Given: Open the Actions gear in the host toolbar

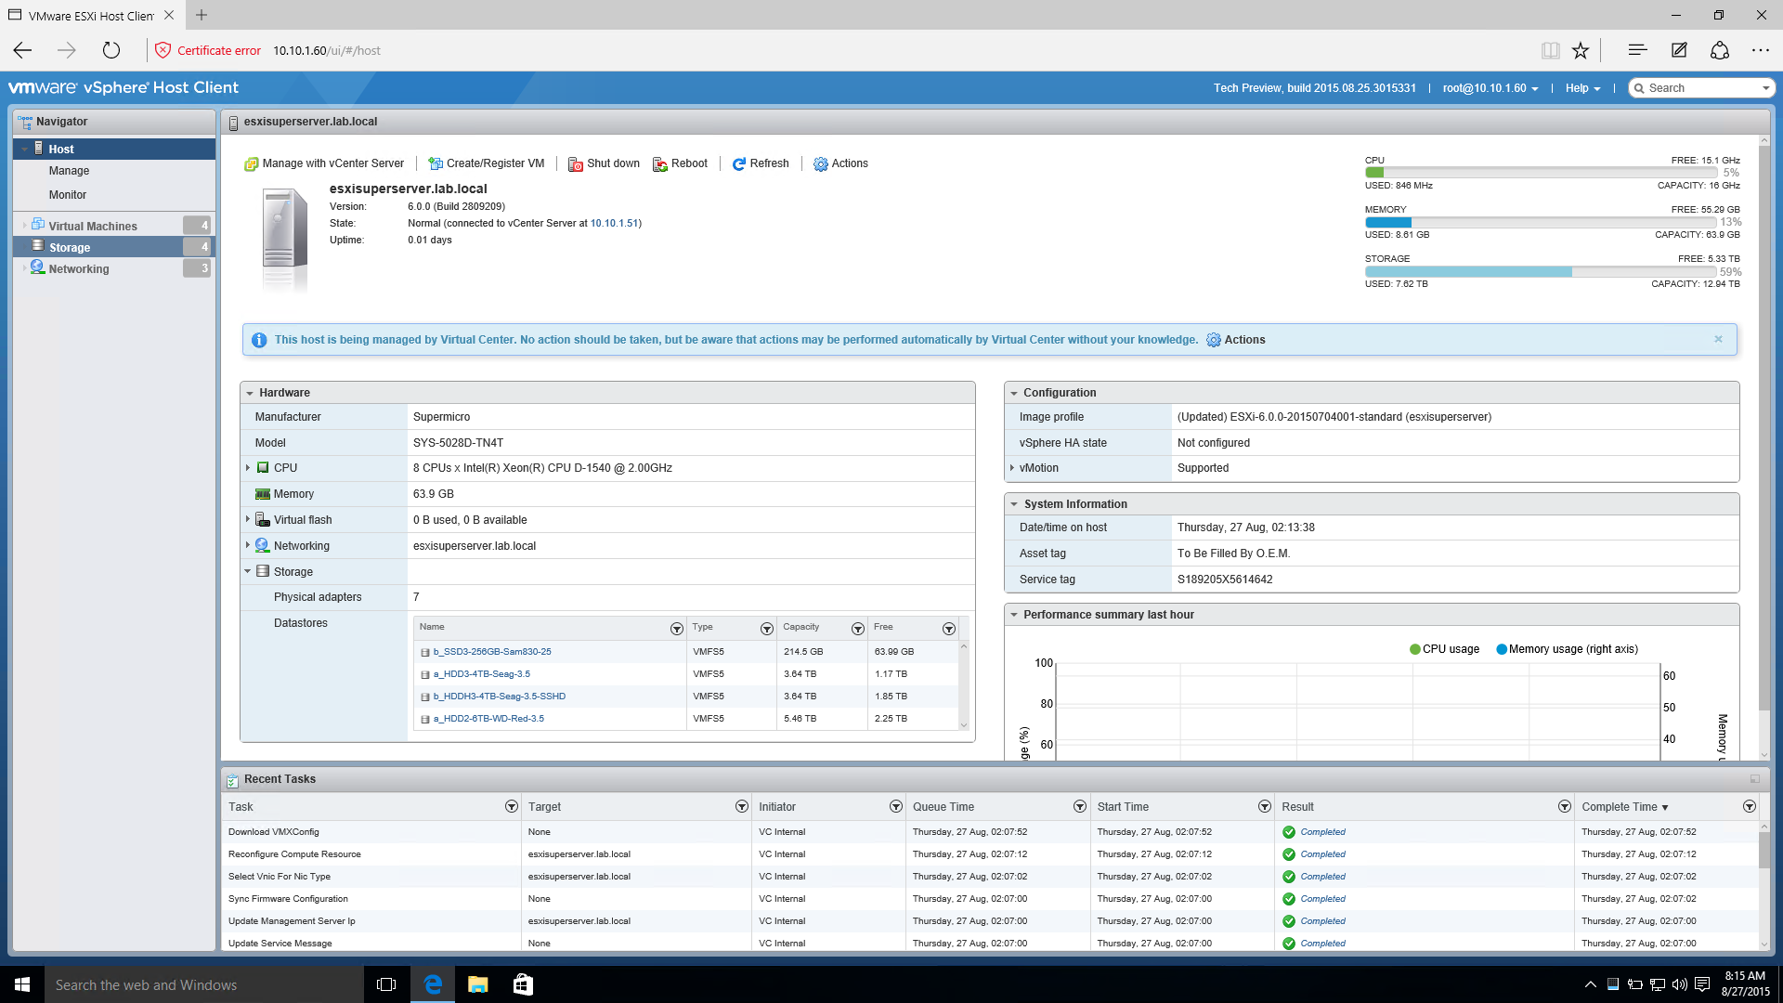Looking at the screenshot, I should 820,164.
